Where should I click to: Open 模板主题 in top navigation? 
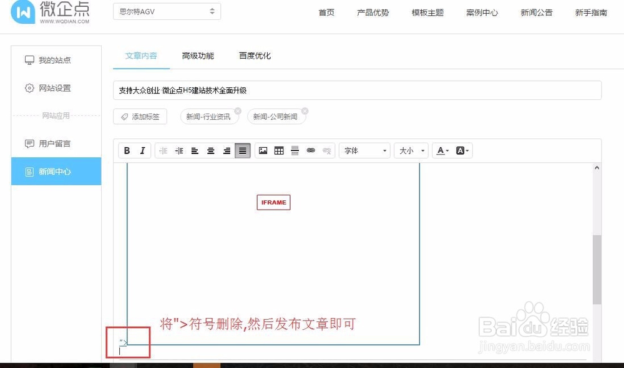(427, 12)
